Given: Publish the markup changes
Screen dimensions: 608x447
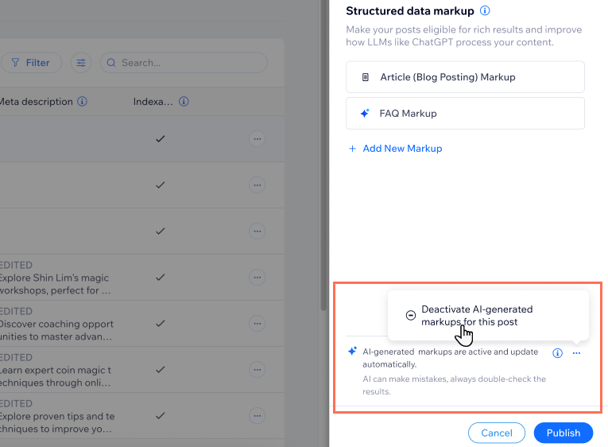Looking at the screenshot, I should [x=563, y=433].
